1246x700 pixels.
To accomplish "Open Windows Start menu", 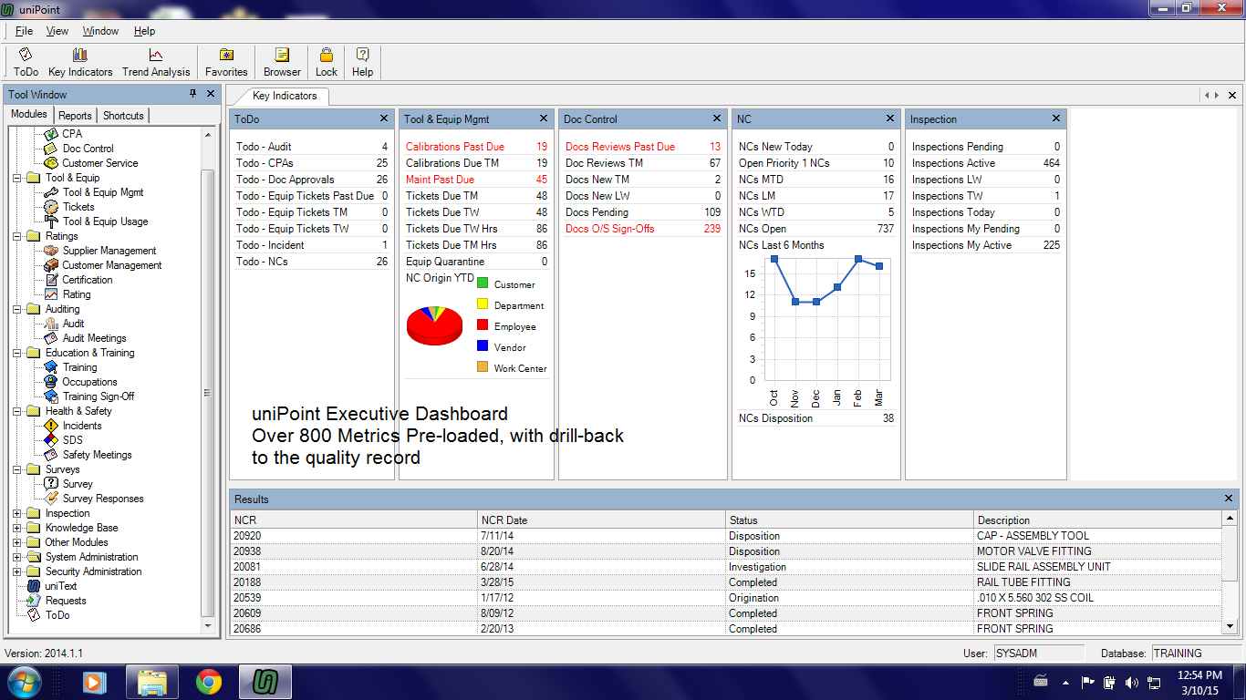I will click(24, 682).
